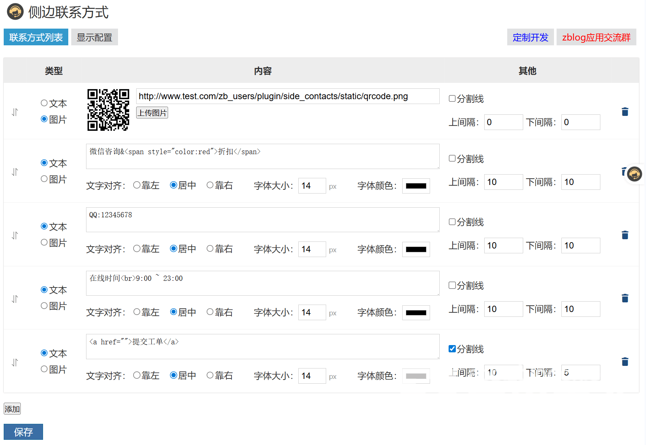Viewport: 646px width, 445px height.
Task: Click the 保存 button
Action: 23,432
